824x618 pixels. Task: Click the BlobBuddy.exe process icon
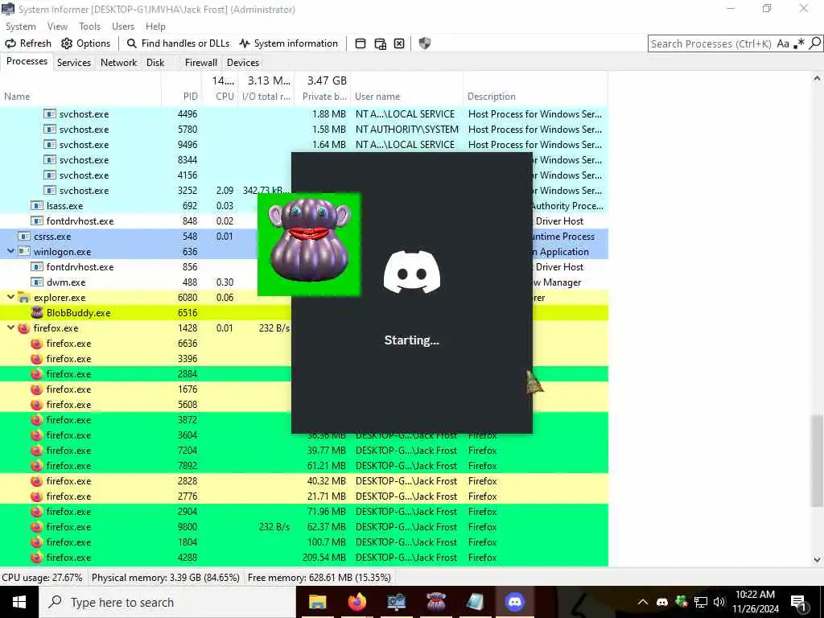pos(37,313)
